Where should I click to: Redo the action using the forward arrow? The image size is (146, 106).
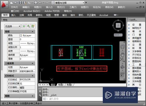(47, 3)
